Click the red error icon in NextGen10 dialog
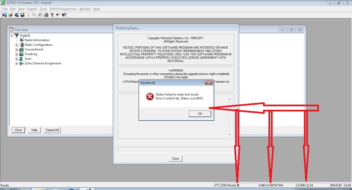Screen dimensions: 352x190 (150, 97)
